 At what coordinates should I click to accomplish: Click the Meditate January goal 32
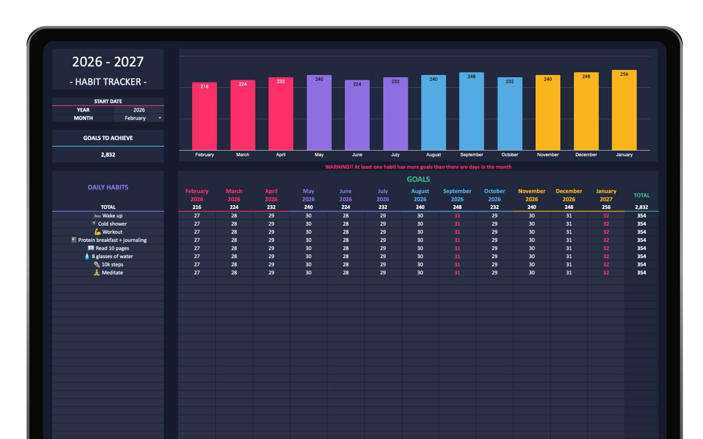606,272
